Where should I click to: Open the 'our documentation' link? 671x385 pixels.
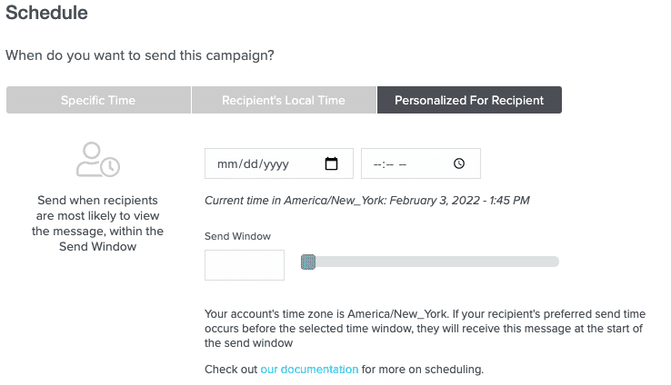coord(309,370)
